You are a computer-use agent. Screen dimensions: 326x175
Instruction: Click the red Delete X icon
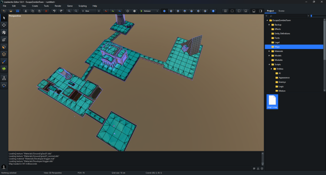tap(46, 10)
